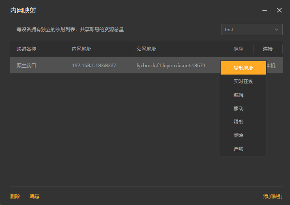Click the 内网地址 column header

tap(82, 49)
